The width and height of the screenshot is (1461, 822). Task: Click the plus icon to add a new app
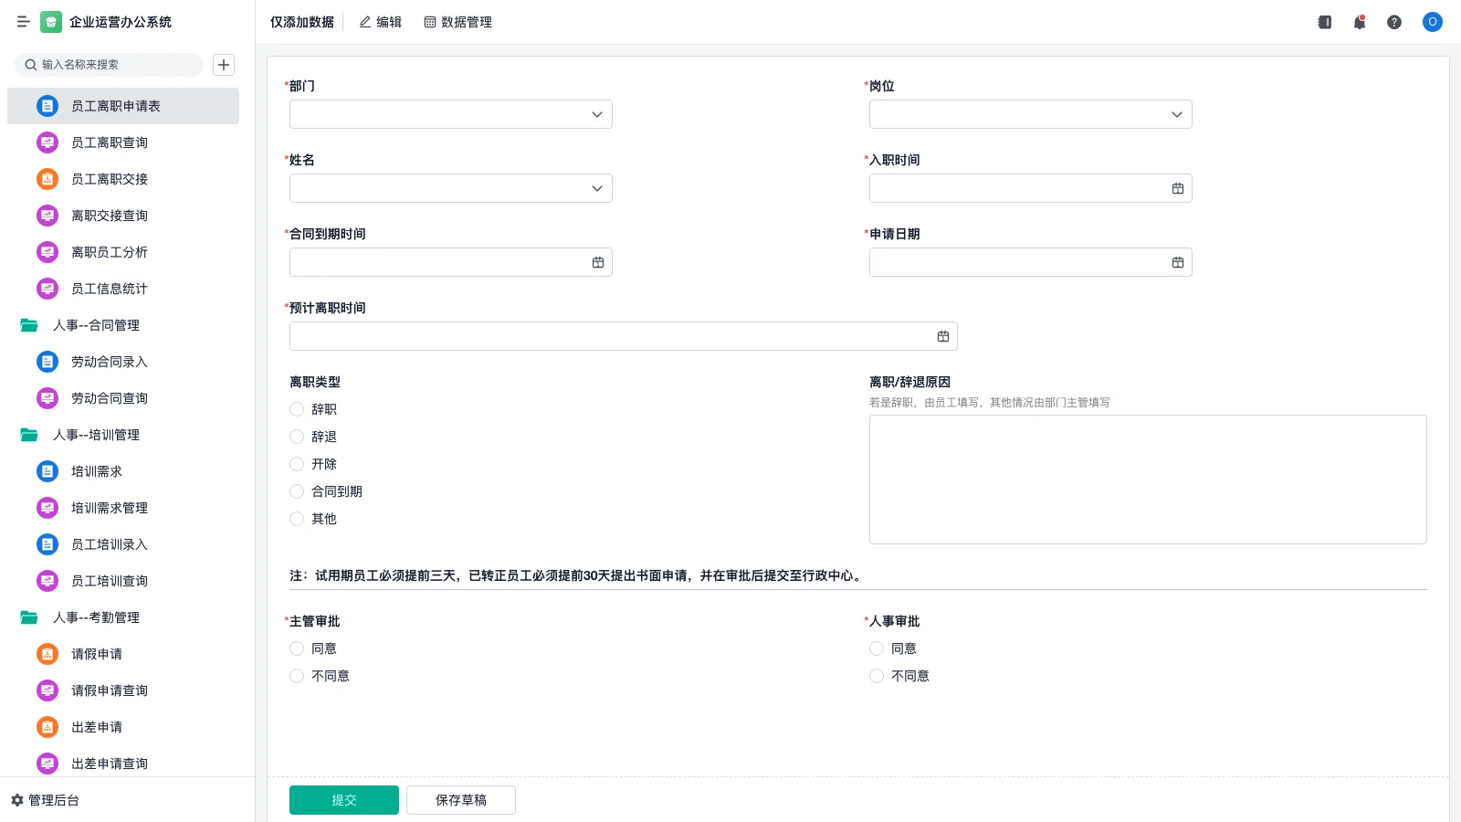(x=224, y=65)
